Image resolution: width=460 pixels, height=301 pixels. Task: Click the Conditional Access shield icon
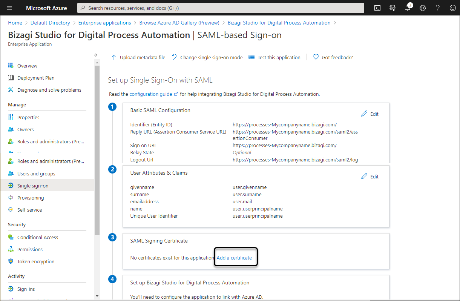point(11,237)
